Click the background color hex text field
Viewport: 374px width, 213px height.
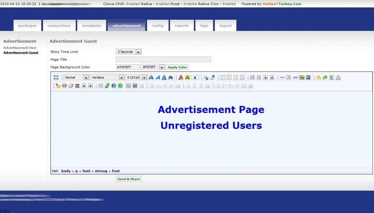[128, 67]
